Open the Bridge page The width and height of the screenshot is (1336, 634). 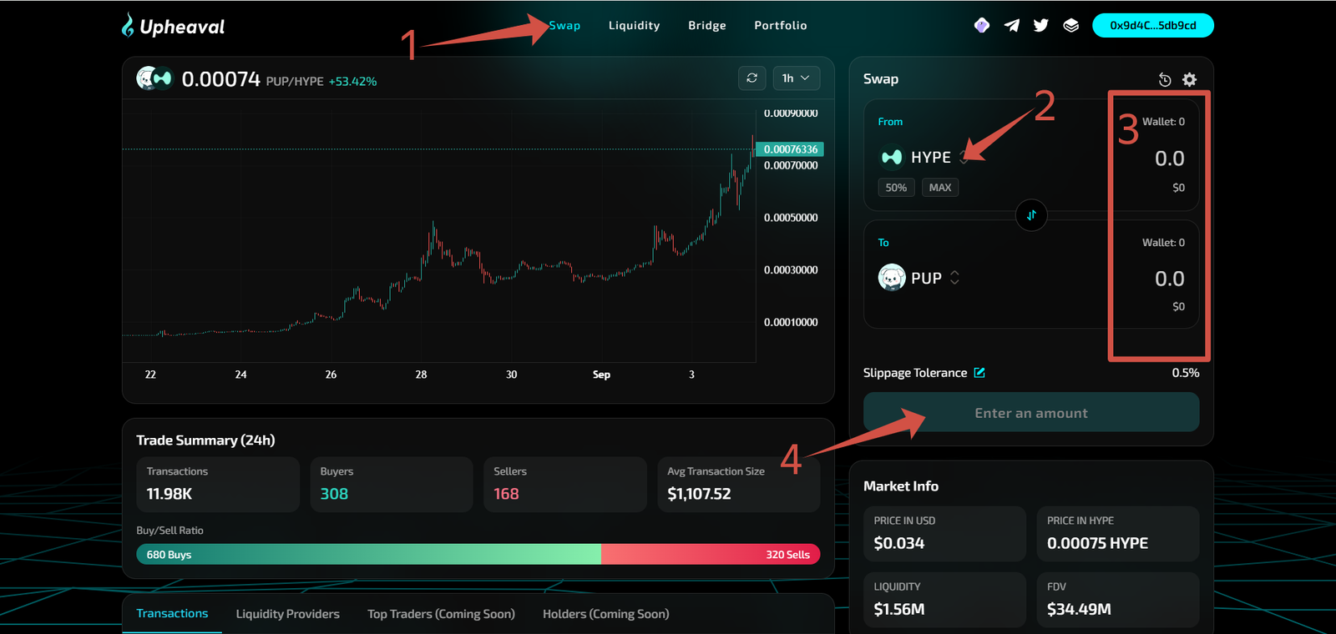tap(706, 26)
